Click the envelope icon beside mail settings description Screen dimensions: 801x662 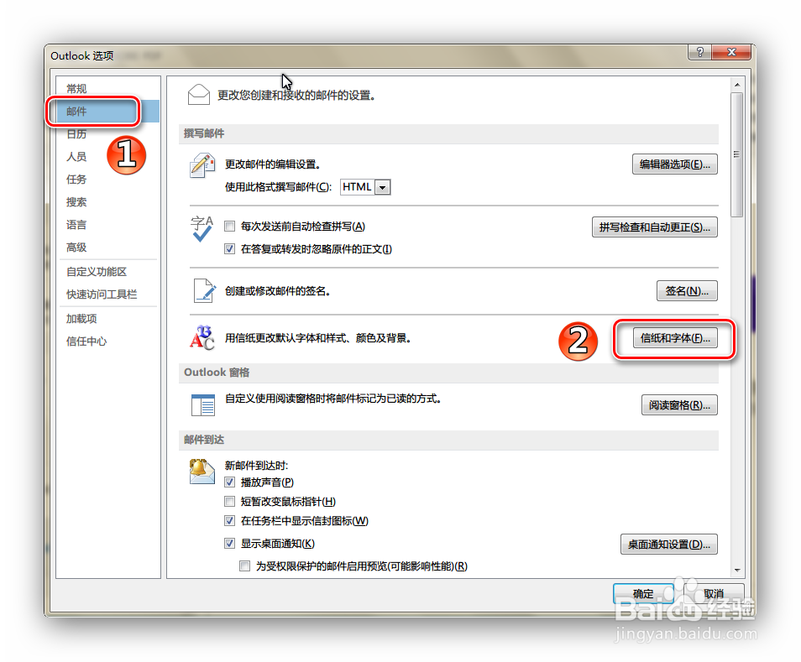198,95
